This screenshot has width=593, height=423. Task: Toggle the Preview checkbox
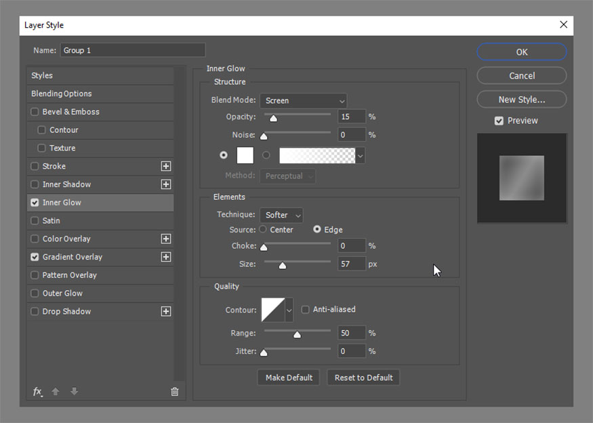[x=499, y=120]
